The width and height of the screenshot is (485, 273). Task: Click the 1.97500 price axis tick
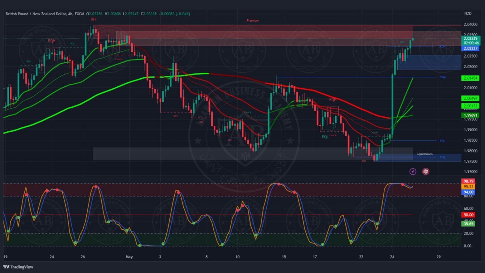pyautogui.click(x=470, y=161)
